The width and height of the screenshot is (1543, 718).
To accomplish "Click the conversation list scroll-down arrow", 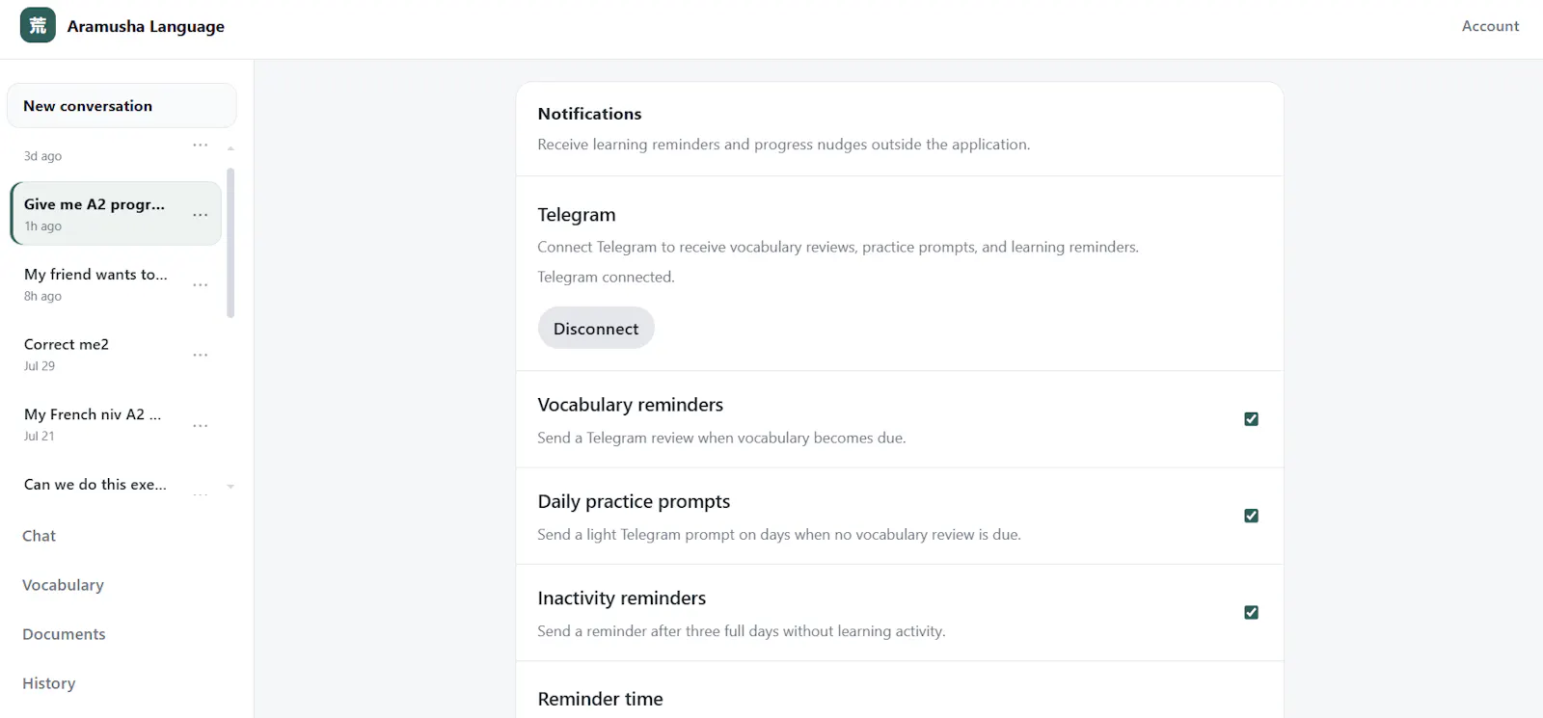I will coord(230,487).
